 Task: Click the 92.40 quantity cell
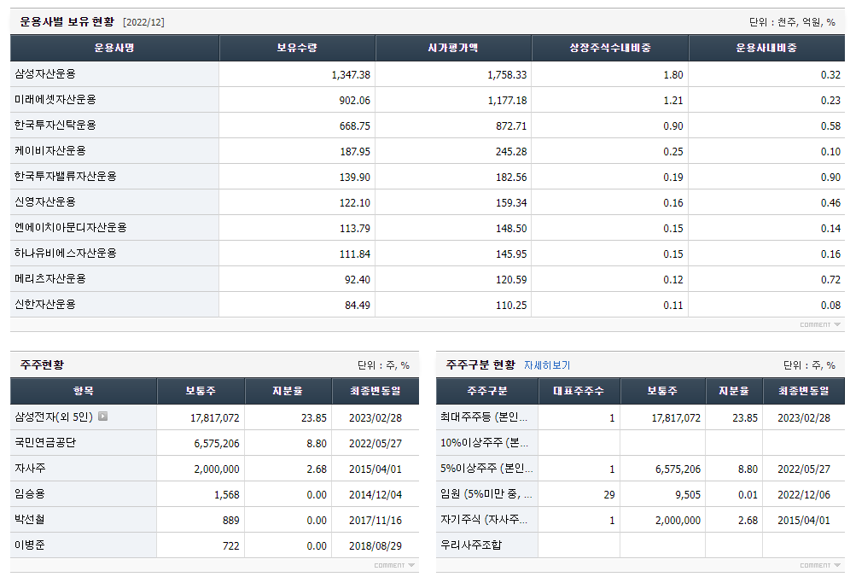point(358,280)
